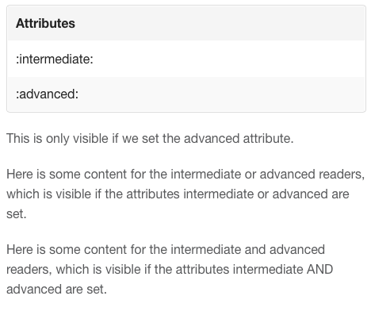
Task: Click 'intermediate and advanced' in last paragraph
Action: [247, 249]
